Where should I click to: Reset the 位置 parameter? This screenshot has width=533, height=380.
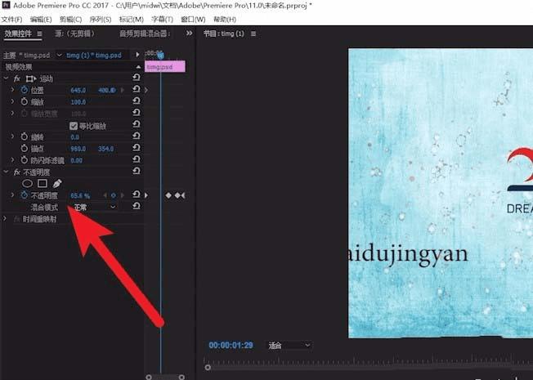[x=137, y=89]
